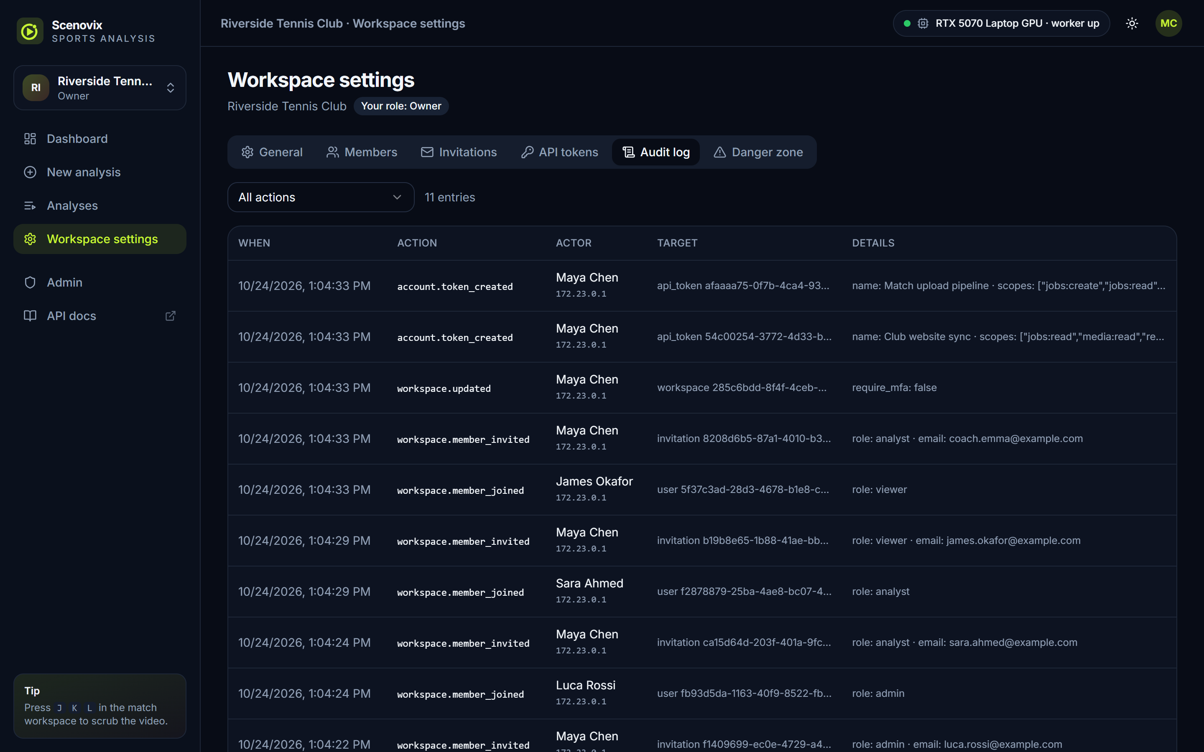This screenshot has height=752, width=1204.
Task: Click the people icon on Members tab
Action: pyautogui.click(x=332, y=152)
